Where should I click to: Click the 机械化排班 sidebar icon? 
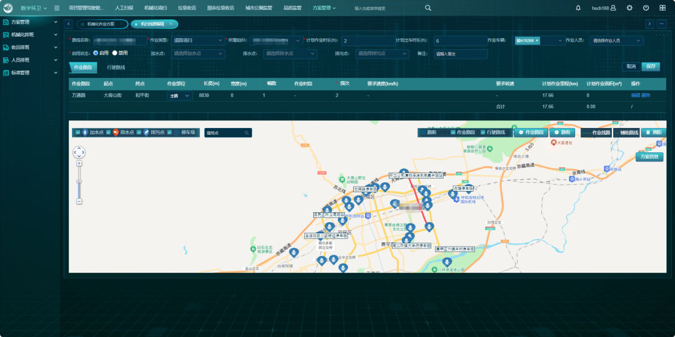click(6, 34)
